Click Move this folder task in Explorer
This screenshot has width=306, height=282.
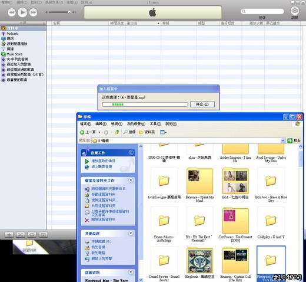[100, 194]
